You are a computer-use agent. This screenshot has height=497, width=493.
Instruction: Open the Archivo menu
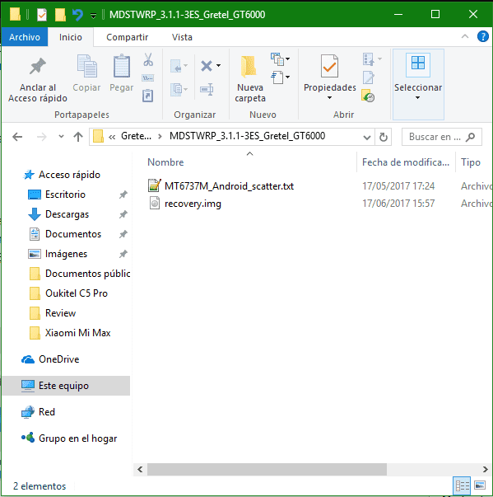point(25,37)
